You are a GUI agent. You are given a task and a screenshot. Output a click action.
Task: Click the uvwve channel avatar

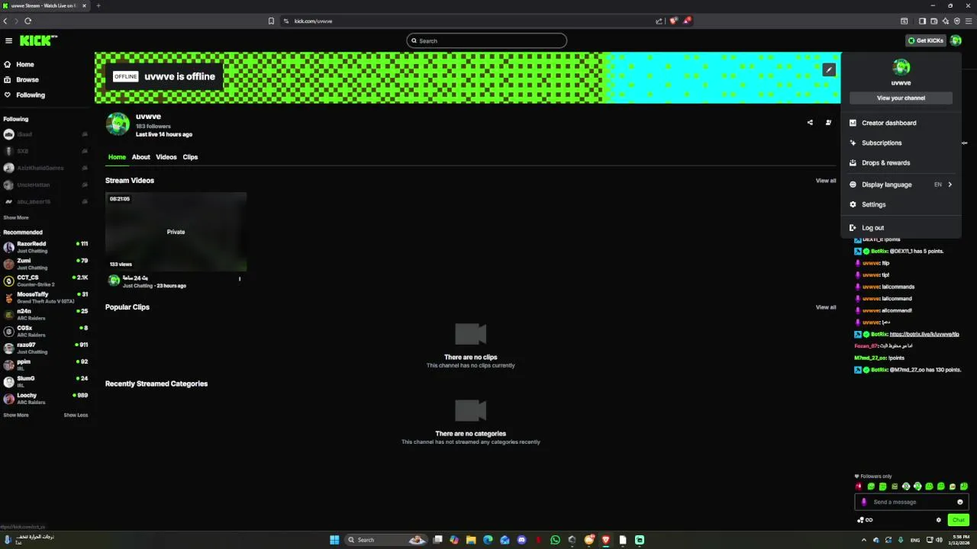point(118,124)
